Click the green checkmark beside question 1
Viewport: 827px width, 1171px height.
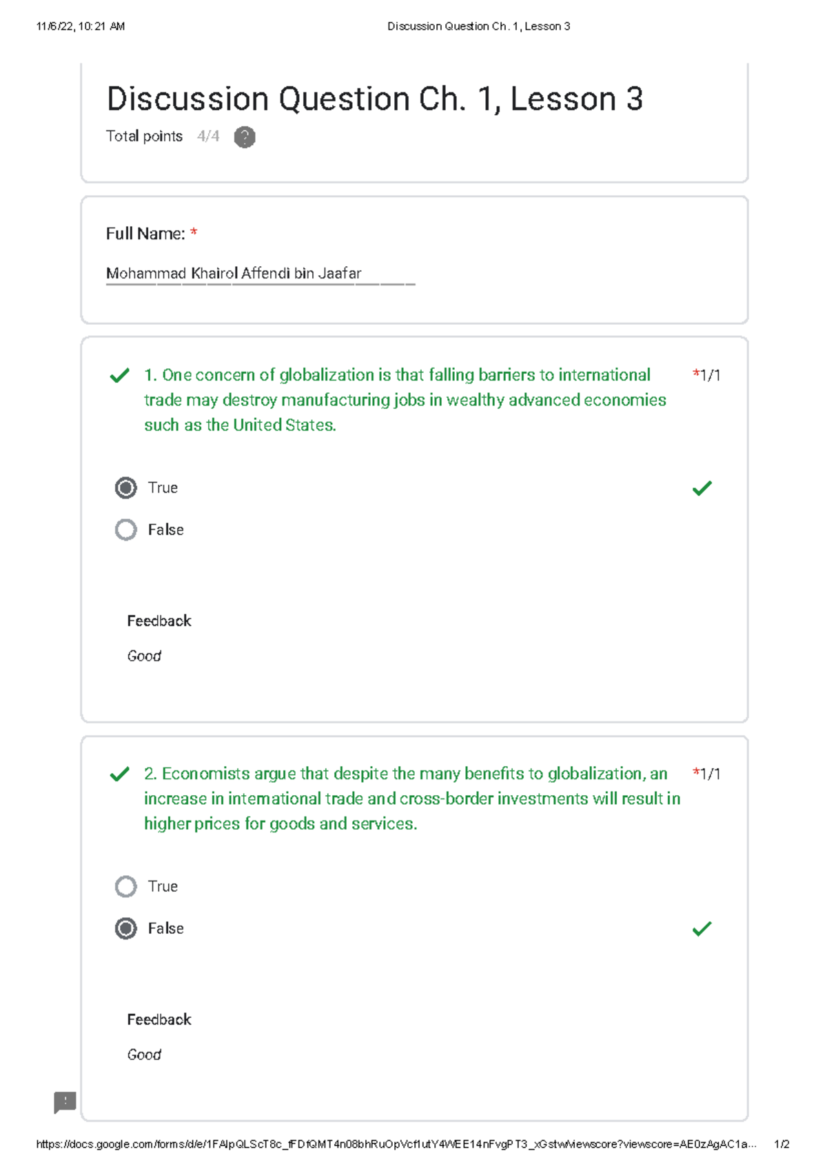[x=118, y=377]
